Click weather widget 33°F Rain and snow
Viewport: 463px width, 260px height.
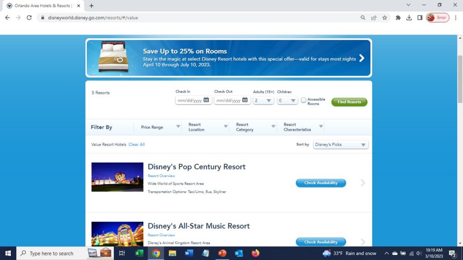coord(350,253)
